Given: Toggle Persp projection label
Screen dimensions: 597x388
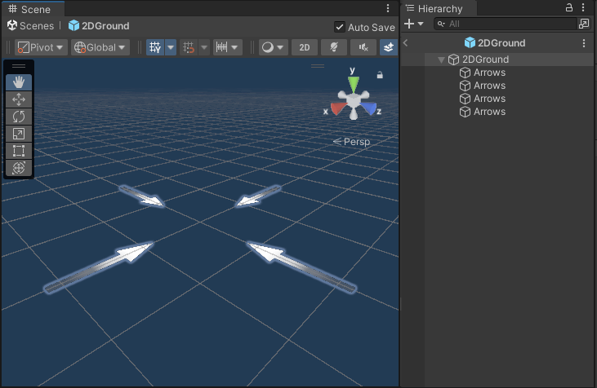Looking at the screenshot, I should coord(352,142).
